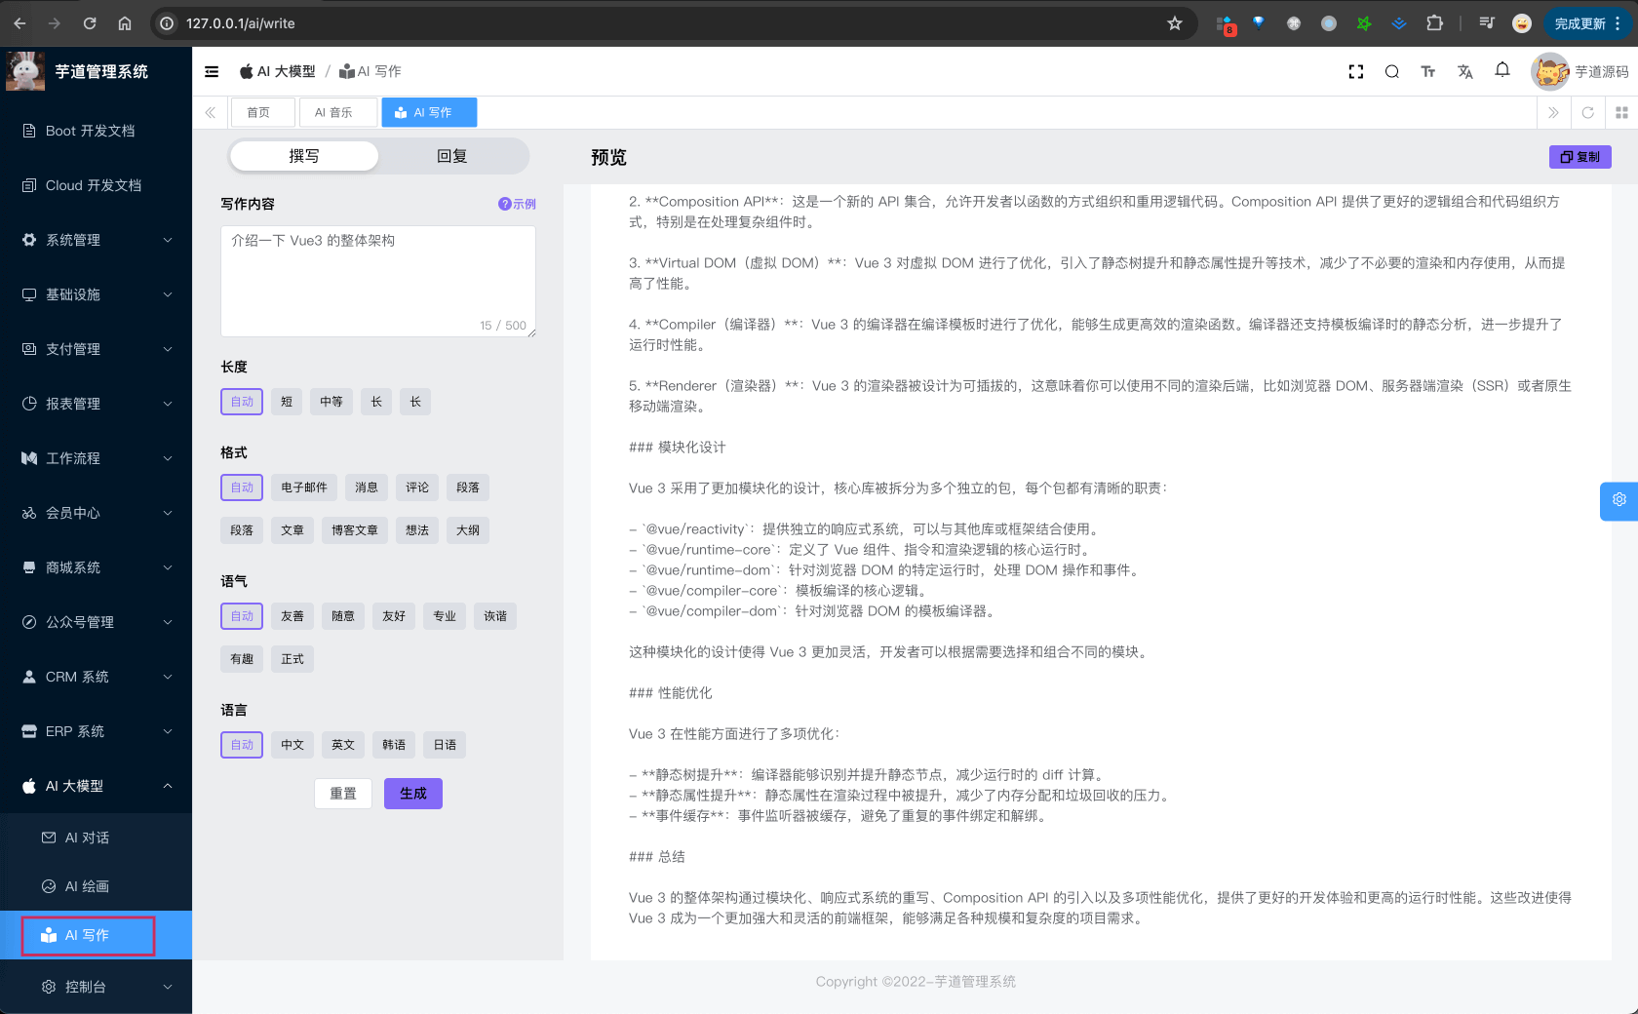This screenshot has height=1014, width=1638.
Task: Switch to the AI 音乐 tab
Action: (x=334, y=112)
